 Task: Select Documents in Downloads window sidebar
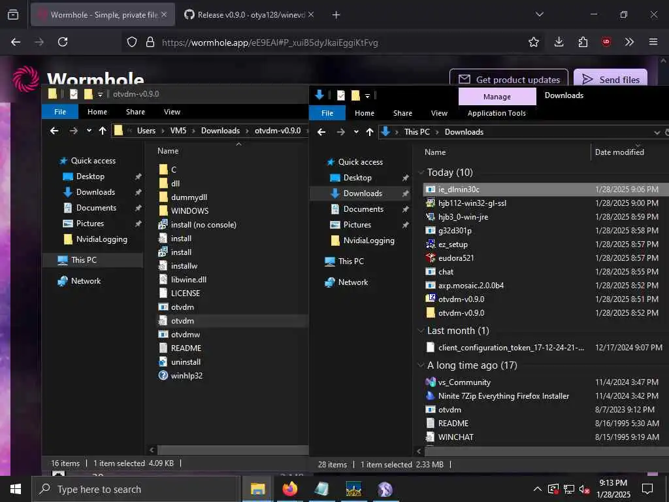pyautogui.click(x=363, y=209)
